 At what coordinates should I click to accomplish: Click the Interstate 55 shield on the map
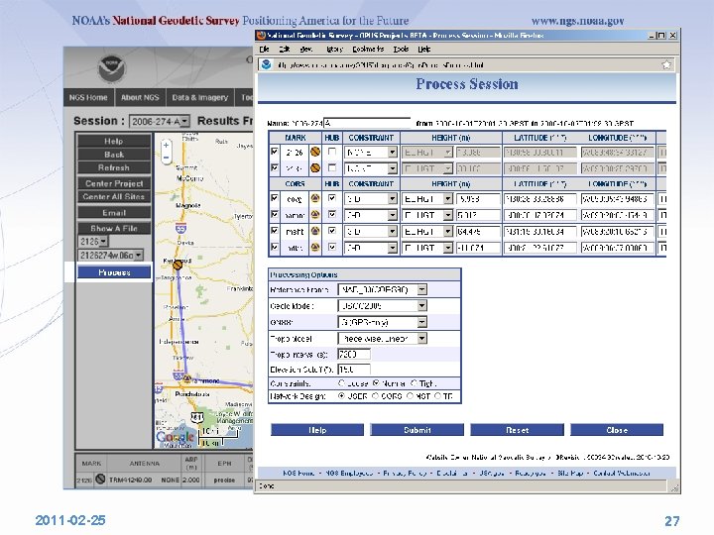click(180, 229)
